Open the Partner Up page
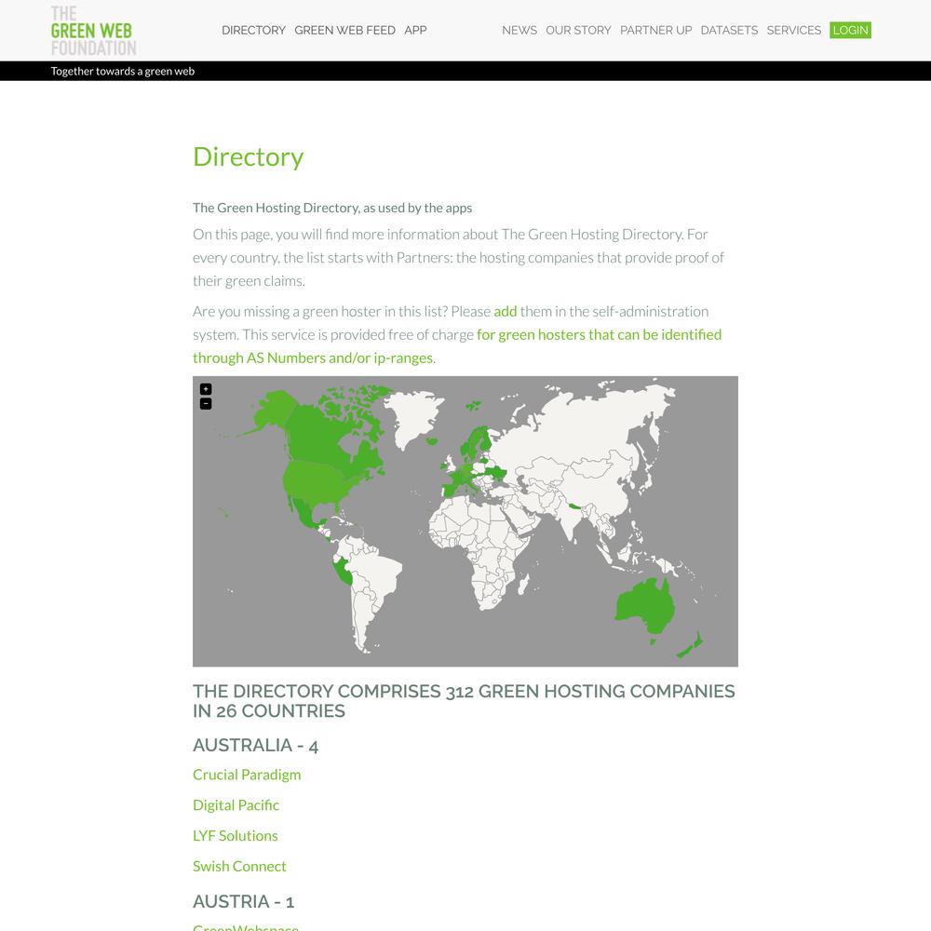This screenshot has width=931, height=931. (x=656, y=31)
